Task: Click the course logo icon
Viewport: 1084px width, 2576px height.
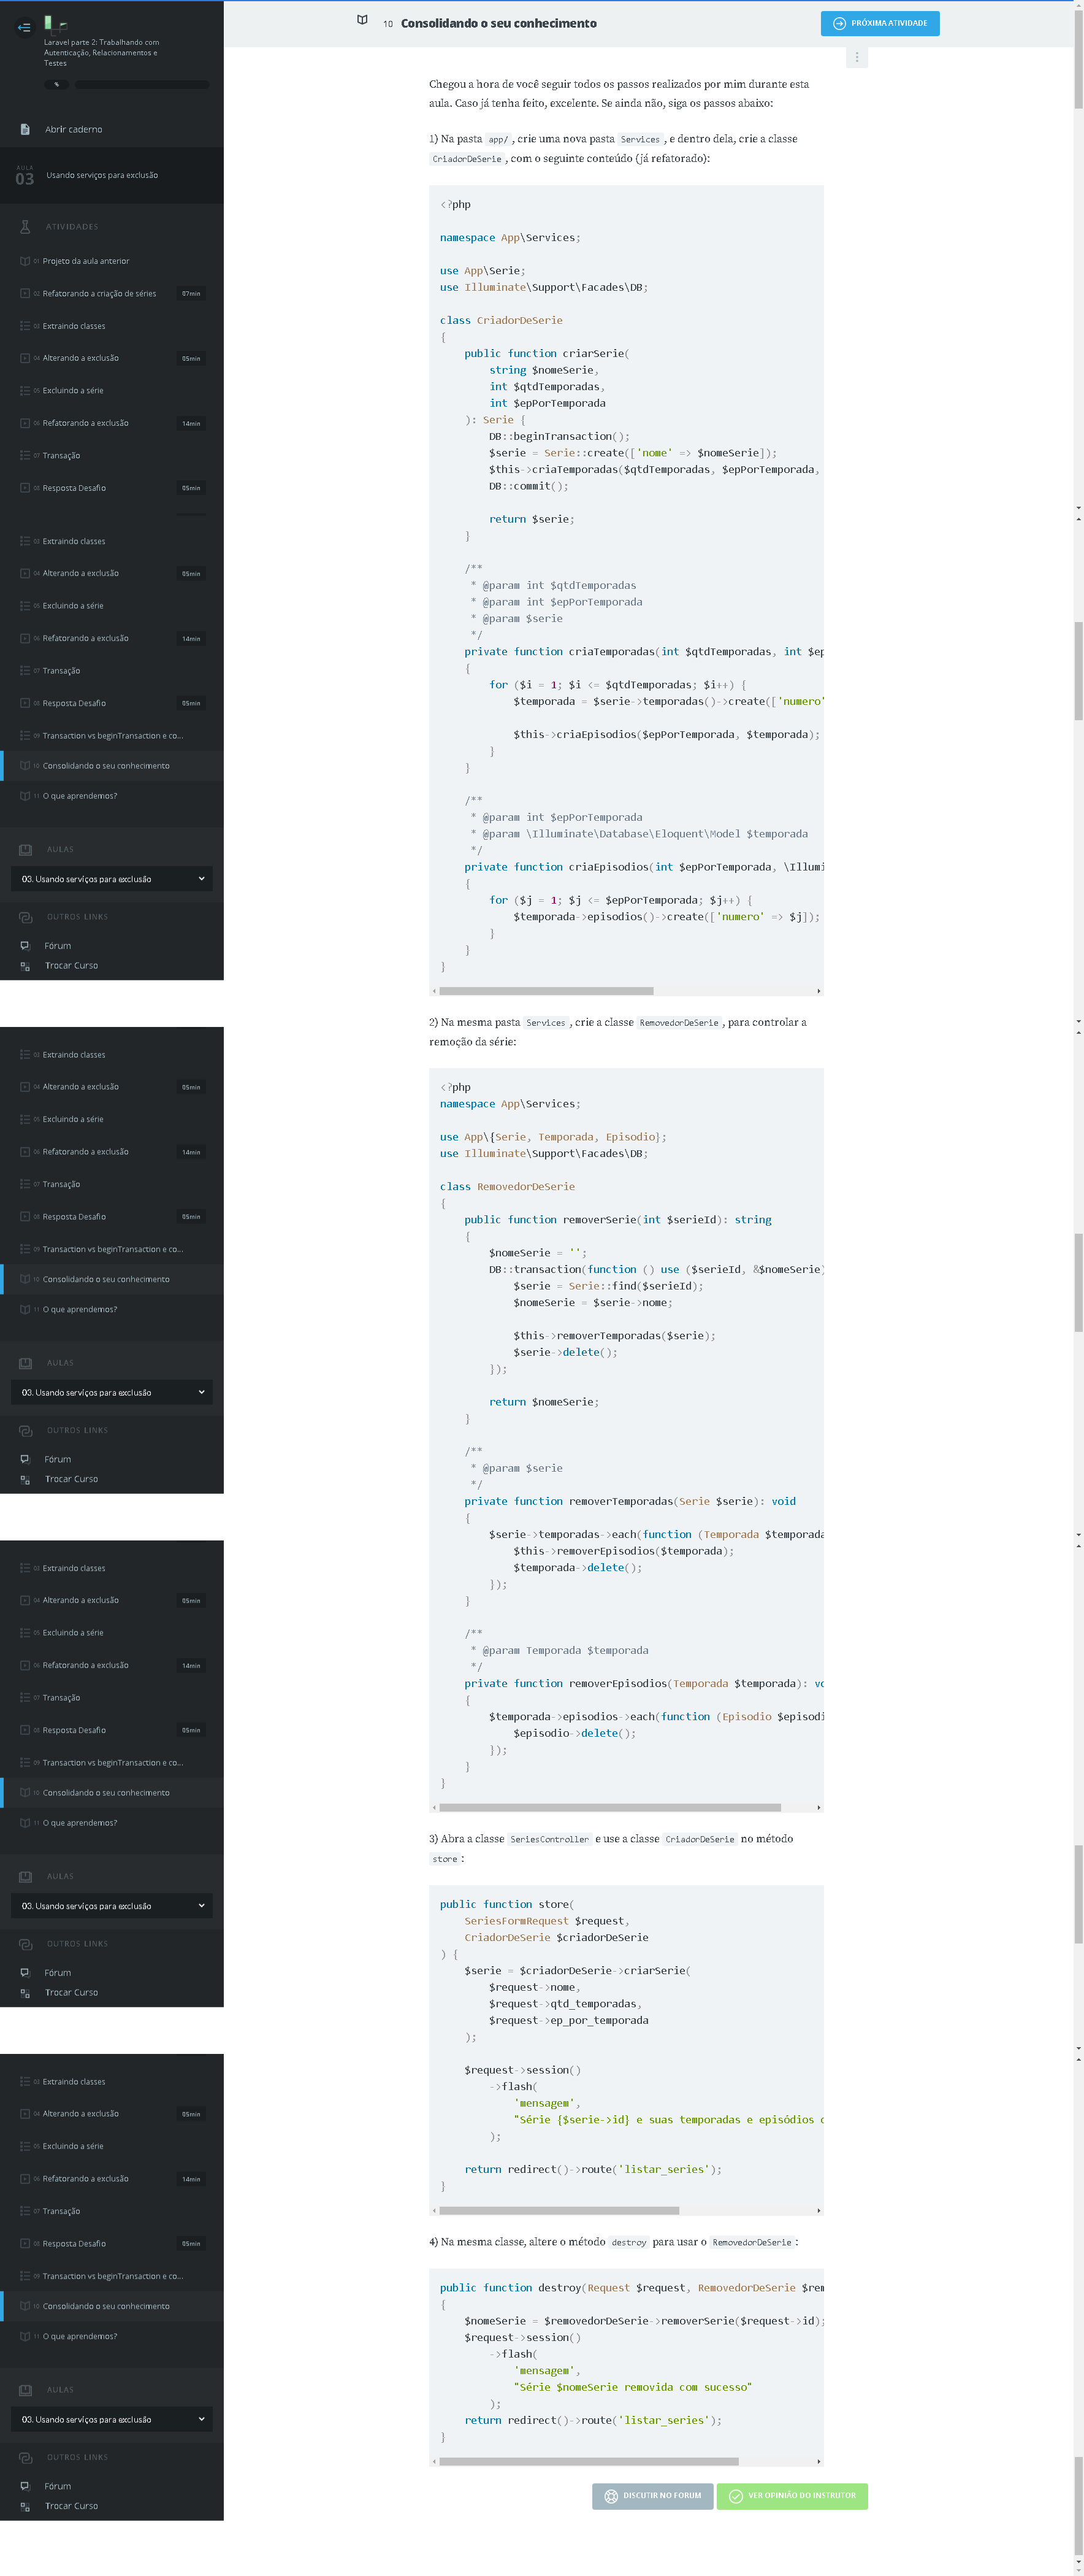Action: 56,24
